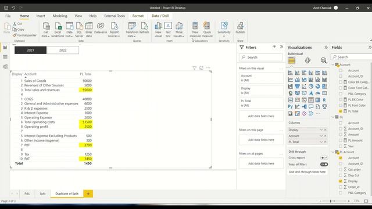Screen dimensions: 372x209
Task: Go to the P&L page tab
Action: coord(27,193)
